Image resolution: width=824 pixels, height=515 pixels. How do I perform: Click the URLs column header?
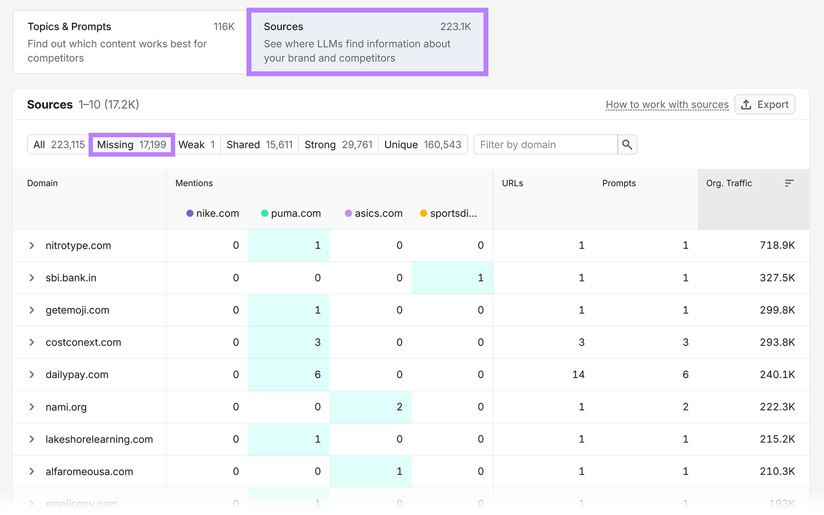click(x=512, y=183)
